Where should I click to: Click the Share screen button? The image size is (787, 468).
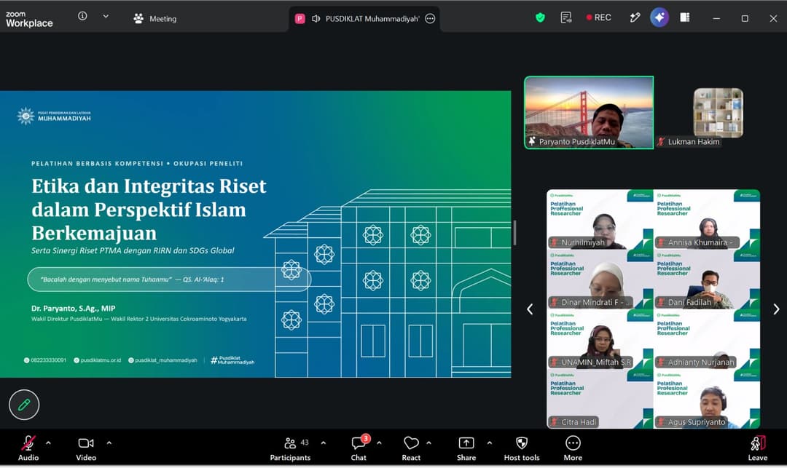click(x=466, y=448)
